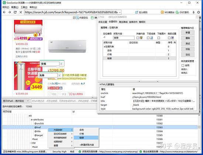This screenshot has height=155, width=203.
Task: Launch the DS打数机 toolbar icon
Action: coord(182,12)
